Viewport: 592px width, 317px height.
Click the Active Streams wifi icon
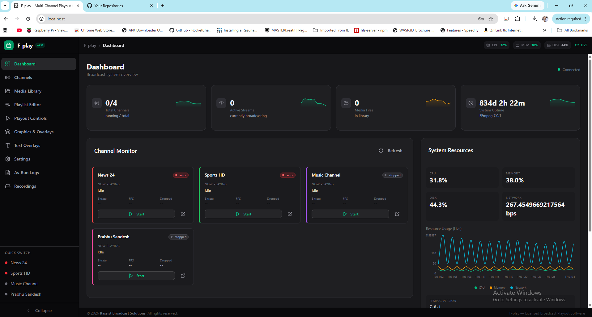coord(221,103)
